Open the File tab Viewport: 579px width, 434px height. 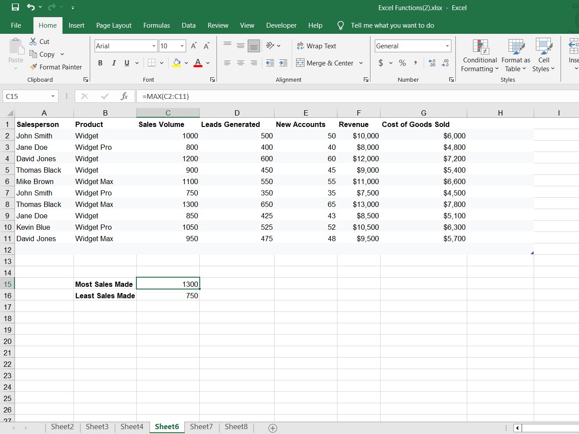tap(16, 25)
